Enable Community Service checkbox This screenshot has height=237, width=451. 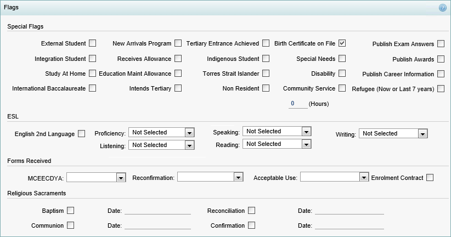click(342, 88)
